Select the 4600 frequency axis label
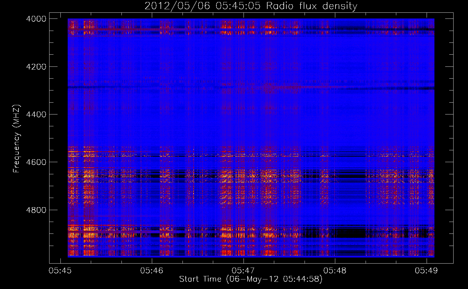 (x=36, y=162)
